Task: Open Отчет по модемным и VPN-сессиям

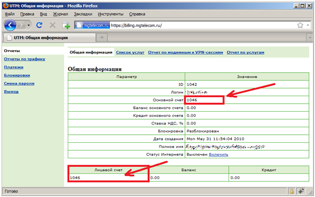Action: tap(185, 52)
